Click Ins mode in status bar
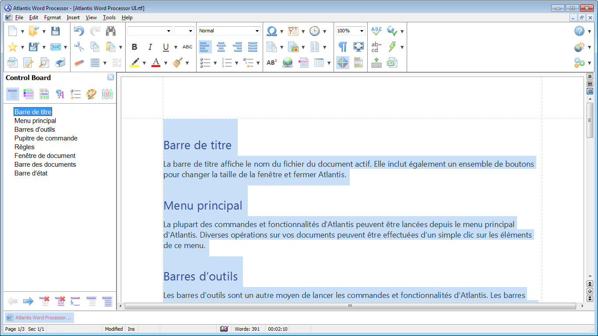Screen dimensions: 598x336 click(131, 329)
